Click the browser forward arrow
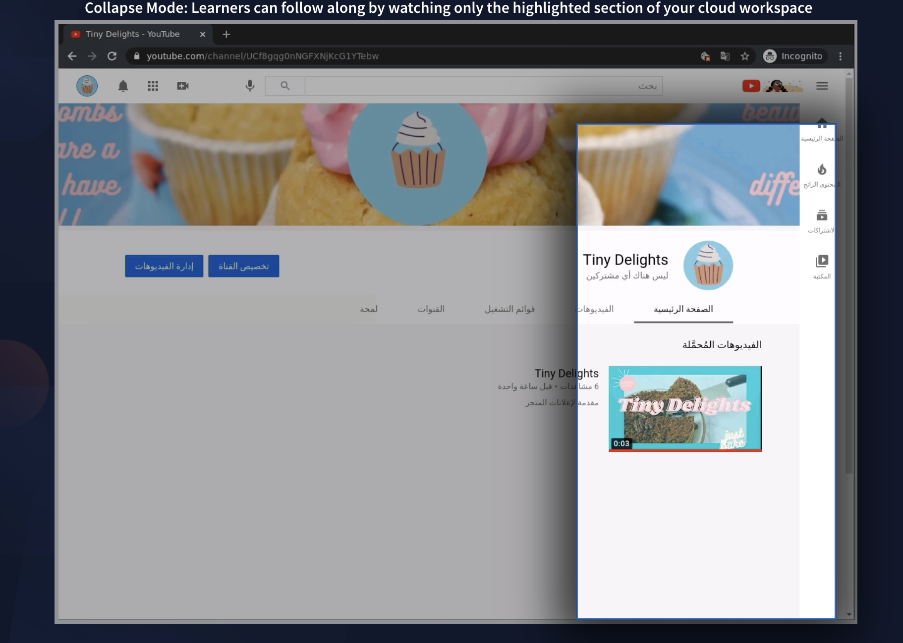Screen dimensions: 903x643 click(92, 56)
